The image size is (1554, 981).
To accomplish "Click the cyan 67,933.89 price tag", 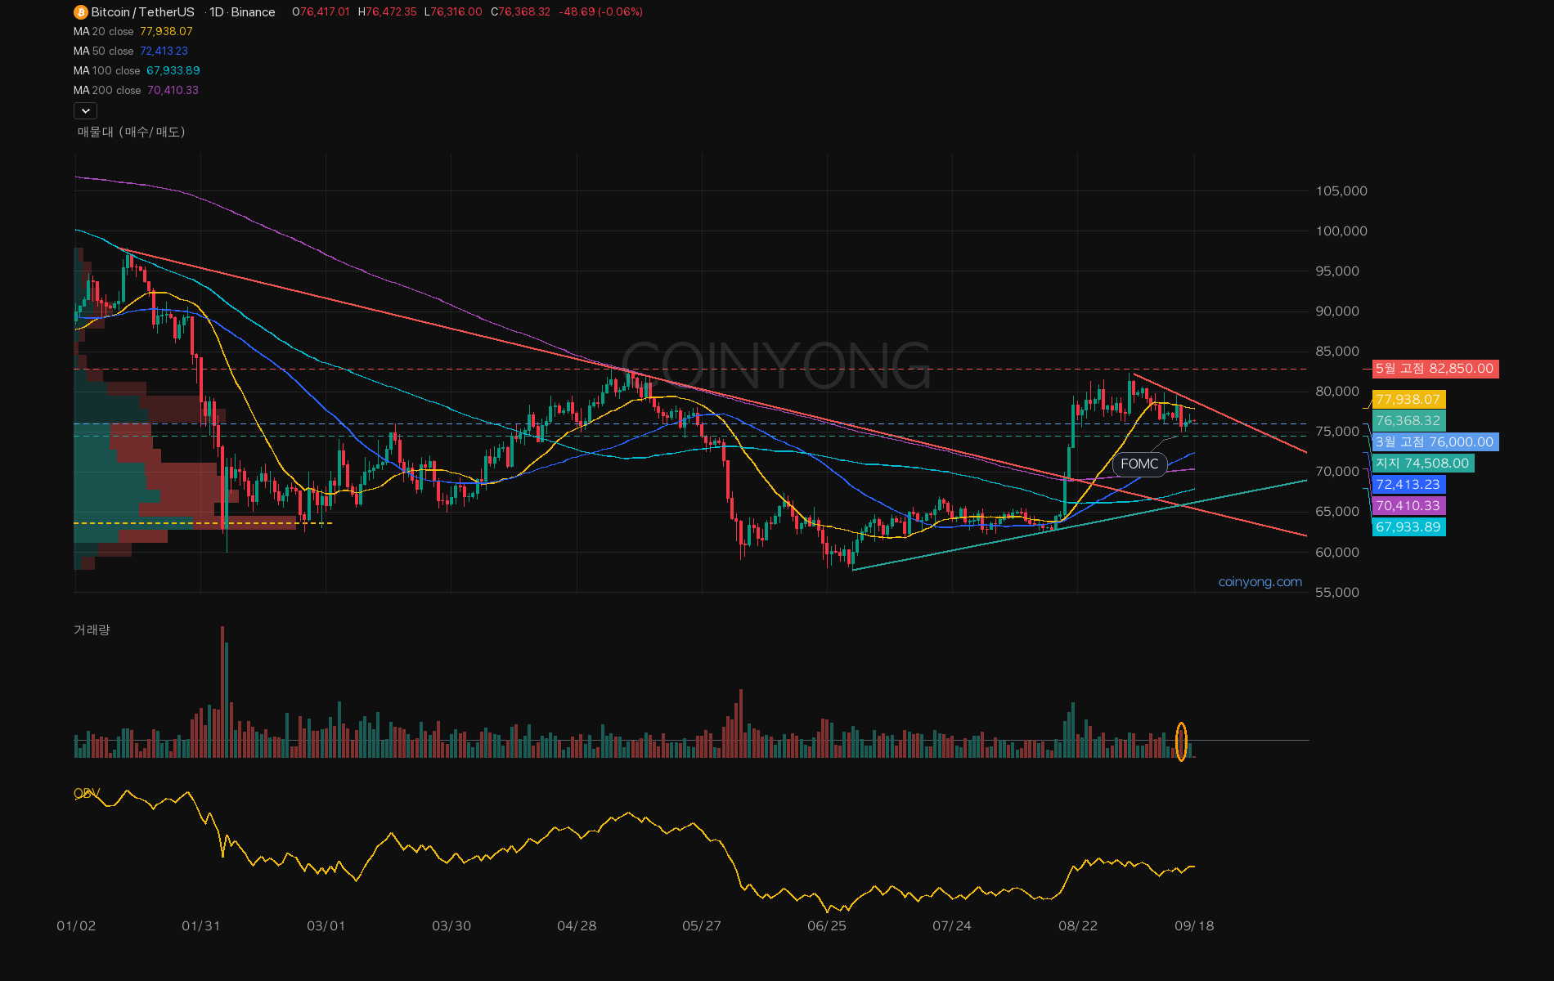I will pyautogui.click(x=1408, y=527).
